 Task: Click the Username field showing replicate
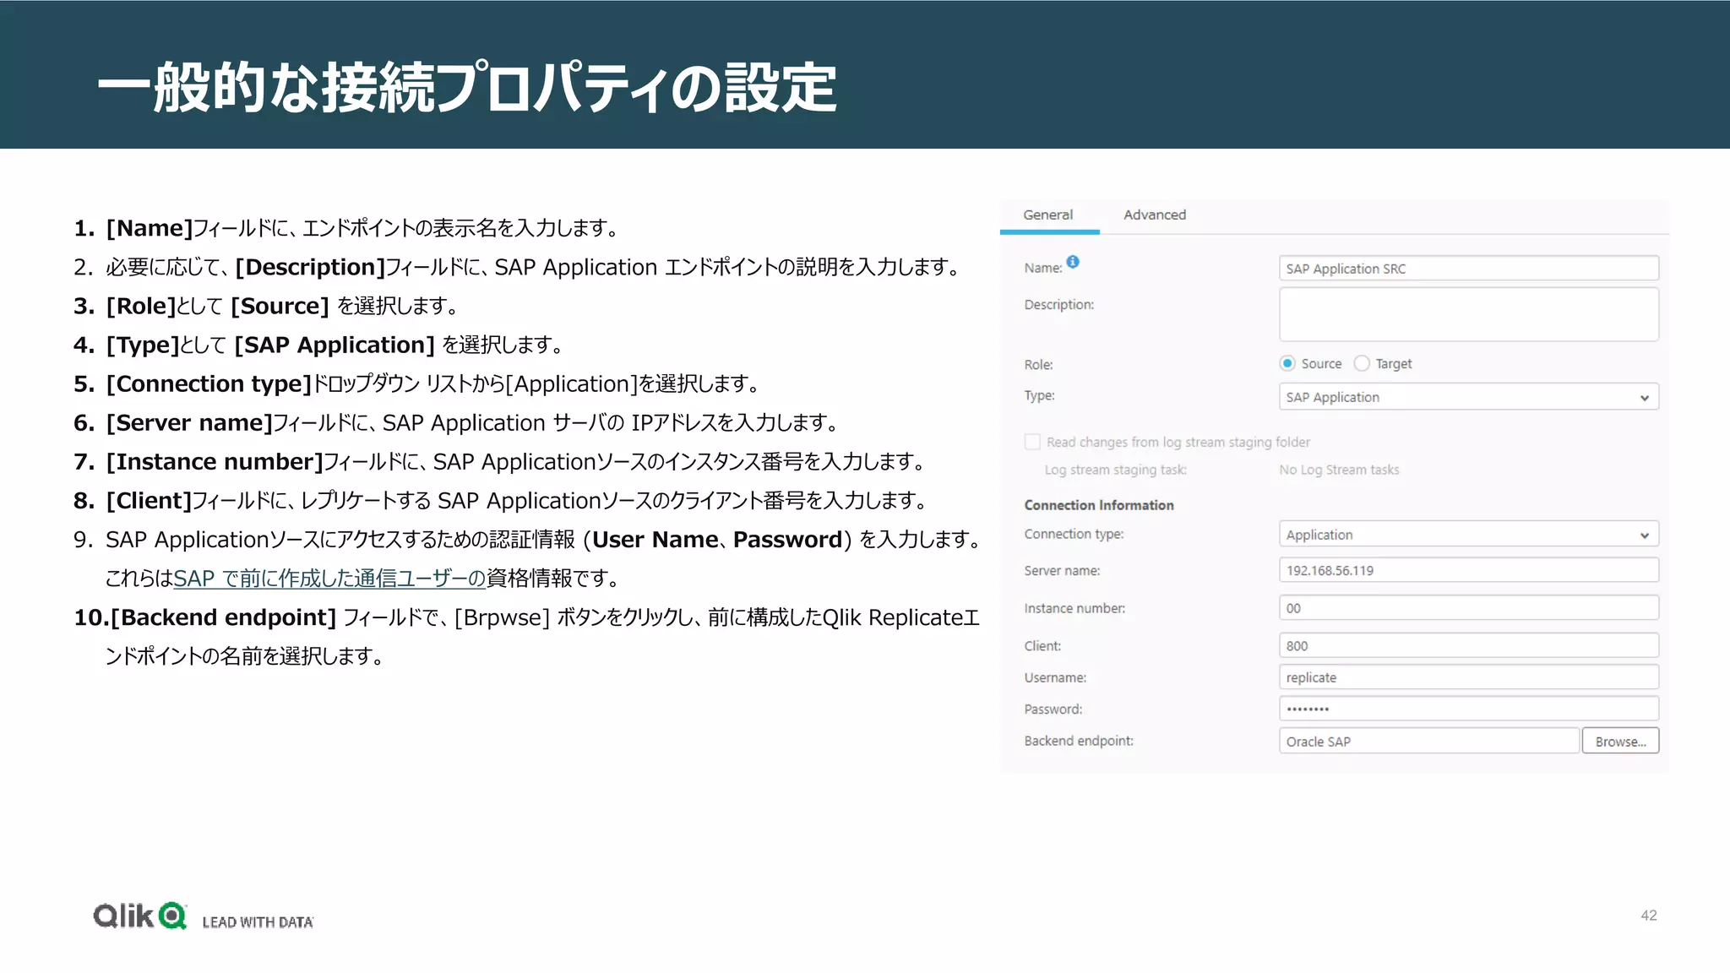click(1469, 677)
